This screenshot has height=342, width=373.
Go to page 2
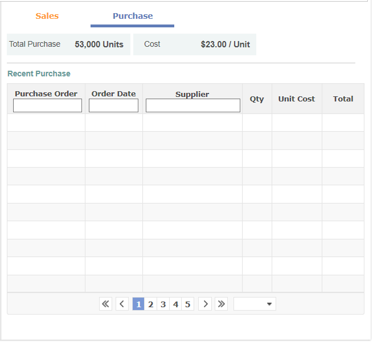coord(150,304)
